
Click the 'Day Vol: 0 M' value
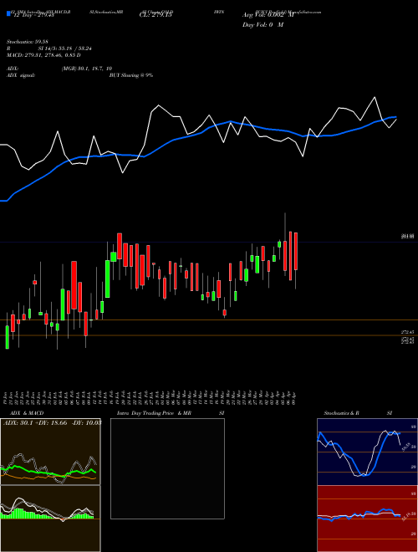[263, 25]
